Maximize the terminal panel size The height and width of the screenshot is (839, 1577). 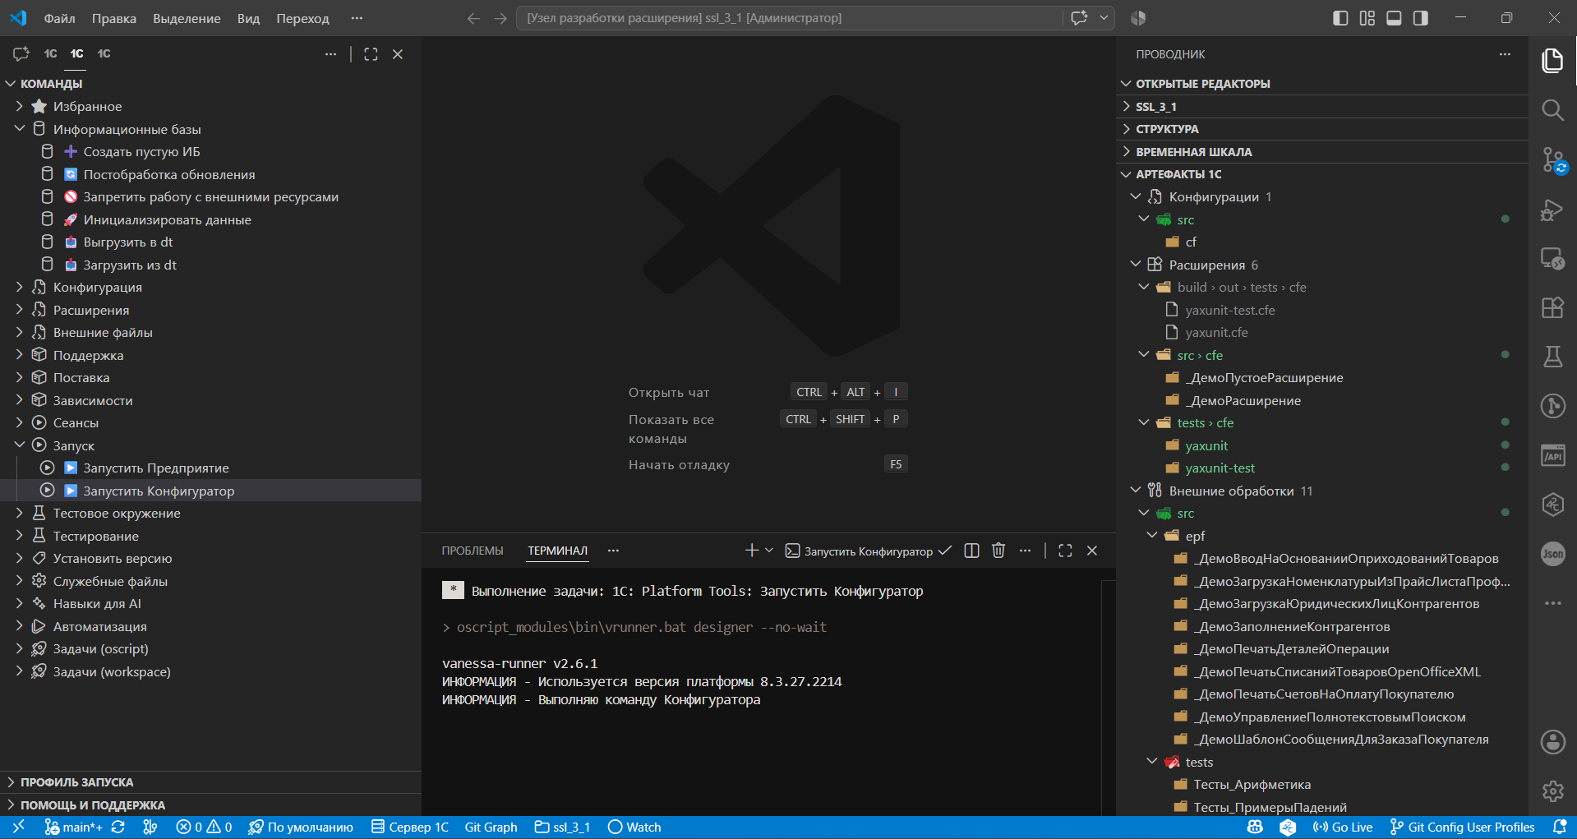(1065, 551)
